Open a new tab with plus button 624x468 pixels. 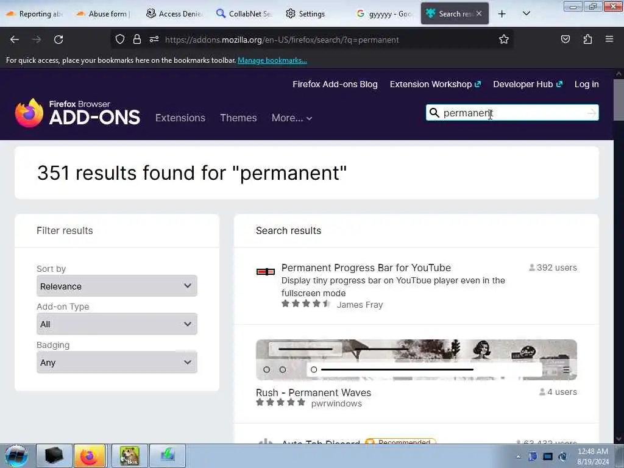pyautogui.click(x=502, y=14)
